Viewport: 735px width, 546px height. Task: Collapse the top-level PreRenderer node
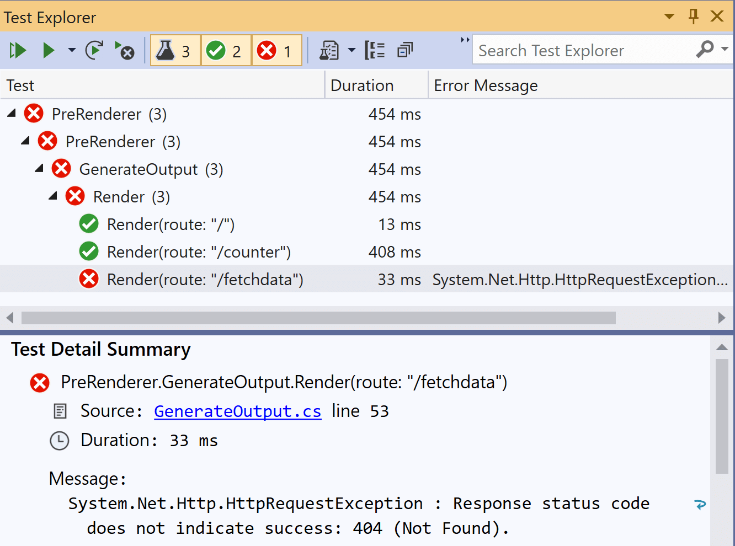point(12,114)
